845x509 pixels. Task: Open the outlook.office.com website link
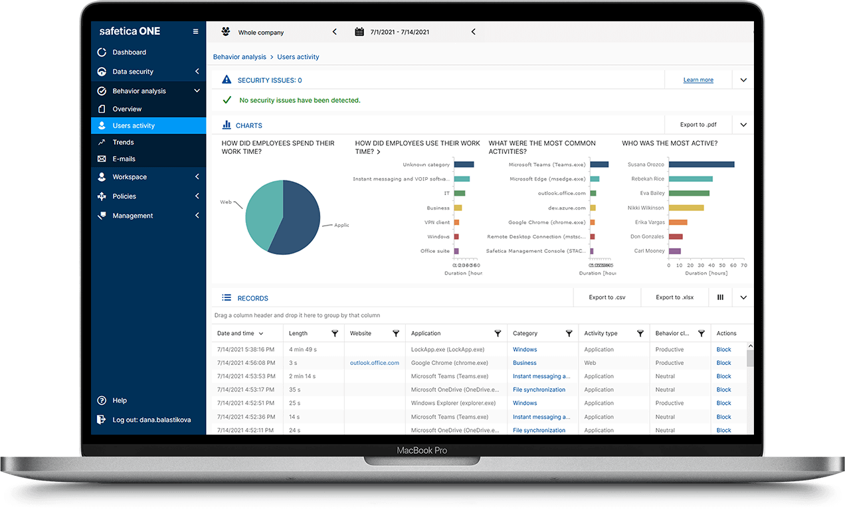375,363
